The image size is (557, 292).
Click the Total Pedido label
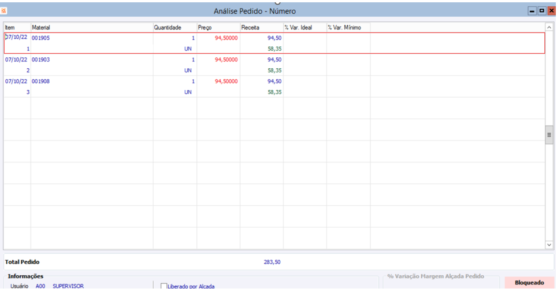coord(22,262)
